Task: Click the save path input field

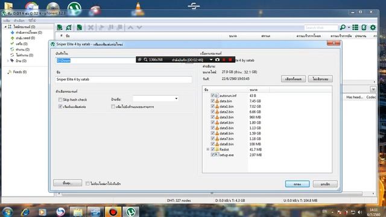Action: 96,60
